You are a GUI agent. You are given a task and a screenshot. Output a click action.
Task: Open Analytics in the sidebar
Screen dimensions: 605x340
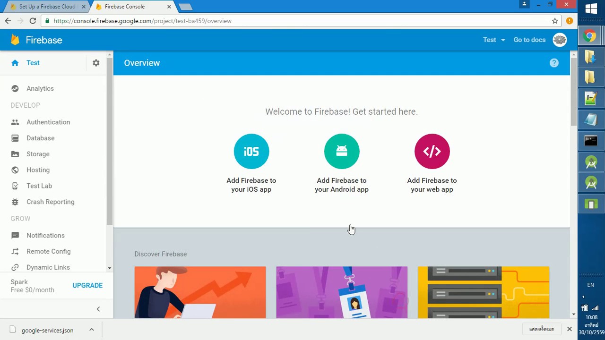40,88
